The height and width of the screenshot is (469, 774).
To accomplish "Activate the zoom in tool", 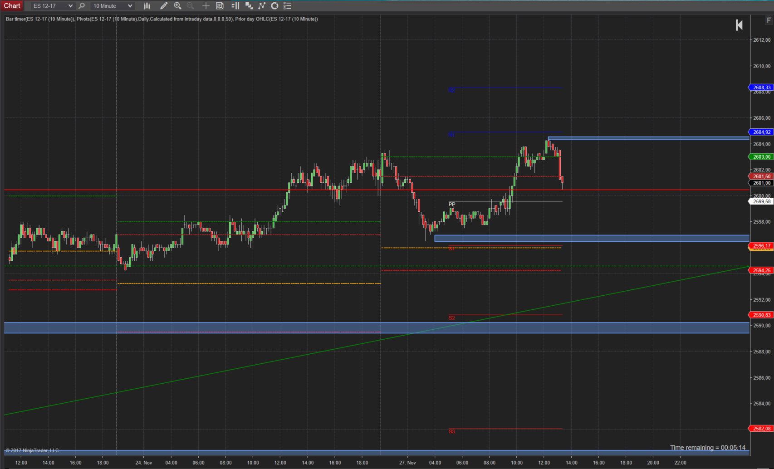I will pos(177,6).
